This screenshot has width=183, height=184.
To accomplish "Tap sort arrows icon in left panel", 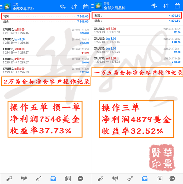I will point(74,7).
